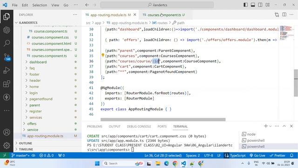Click the master branch status item

coord(20,155)
